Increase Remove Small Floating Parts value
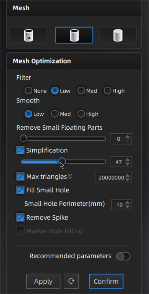149x294 pixels. pyautogui.click(x=127, y=137)
